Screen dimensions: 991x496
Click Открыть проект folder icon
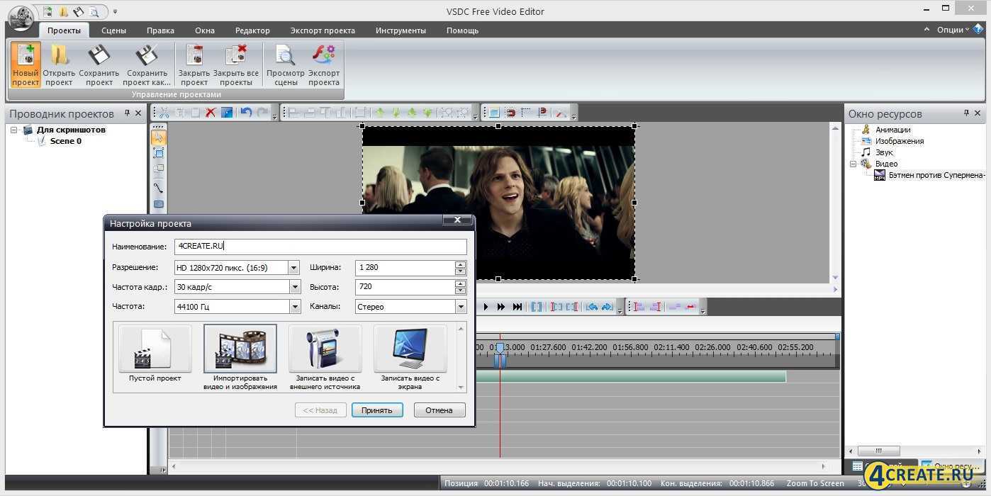(59, 55)
